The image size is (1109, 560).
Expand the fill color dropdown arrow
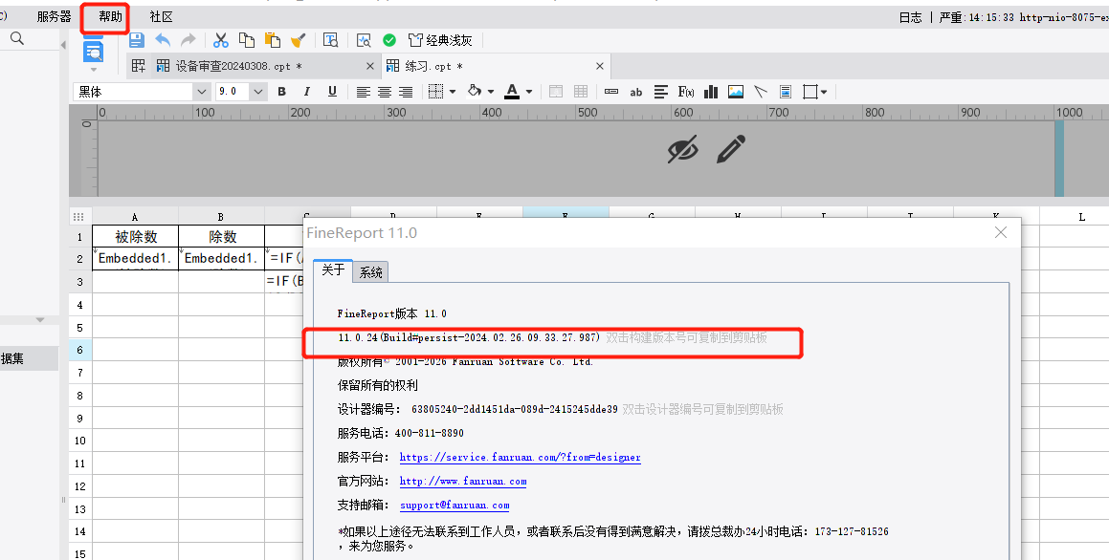pyautogui.click(x=491, y=92)
